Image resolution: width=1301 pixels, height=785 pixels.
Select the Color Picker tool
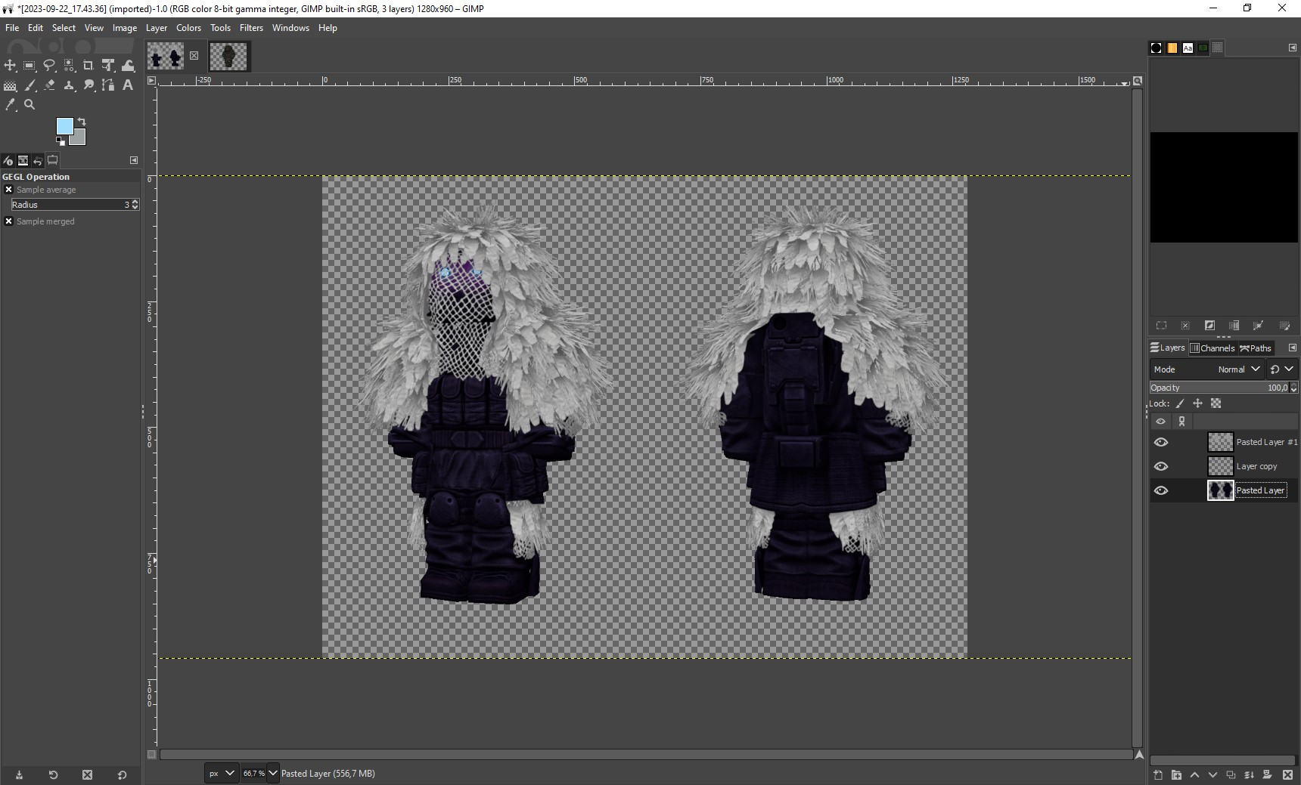pyautogui.click(x=10, y=105)
